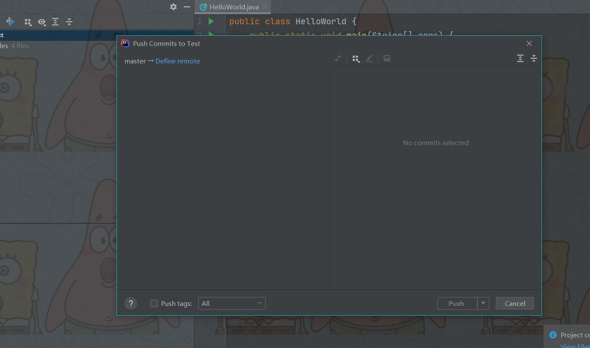The width and height of the screenshot is (590, 348).
Task: Open Group By menu in push dialog toolbar
Action: pos(356,58)
